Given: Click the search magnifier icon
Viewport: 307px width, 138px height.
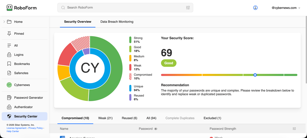Looking at the screenshot, I should click(x=63, y=7).
